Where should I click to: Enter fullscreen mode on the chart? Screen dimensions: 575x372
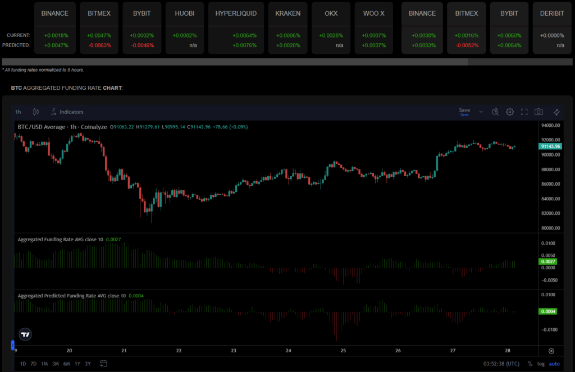[524, 112]
